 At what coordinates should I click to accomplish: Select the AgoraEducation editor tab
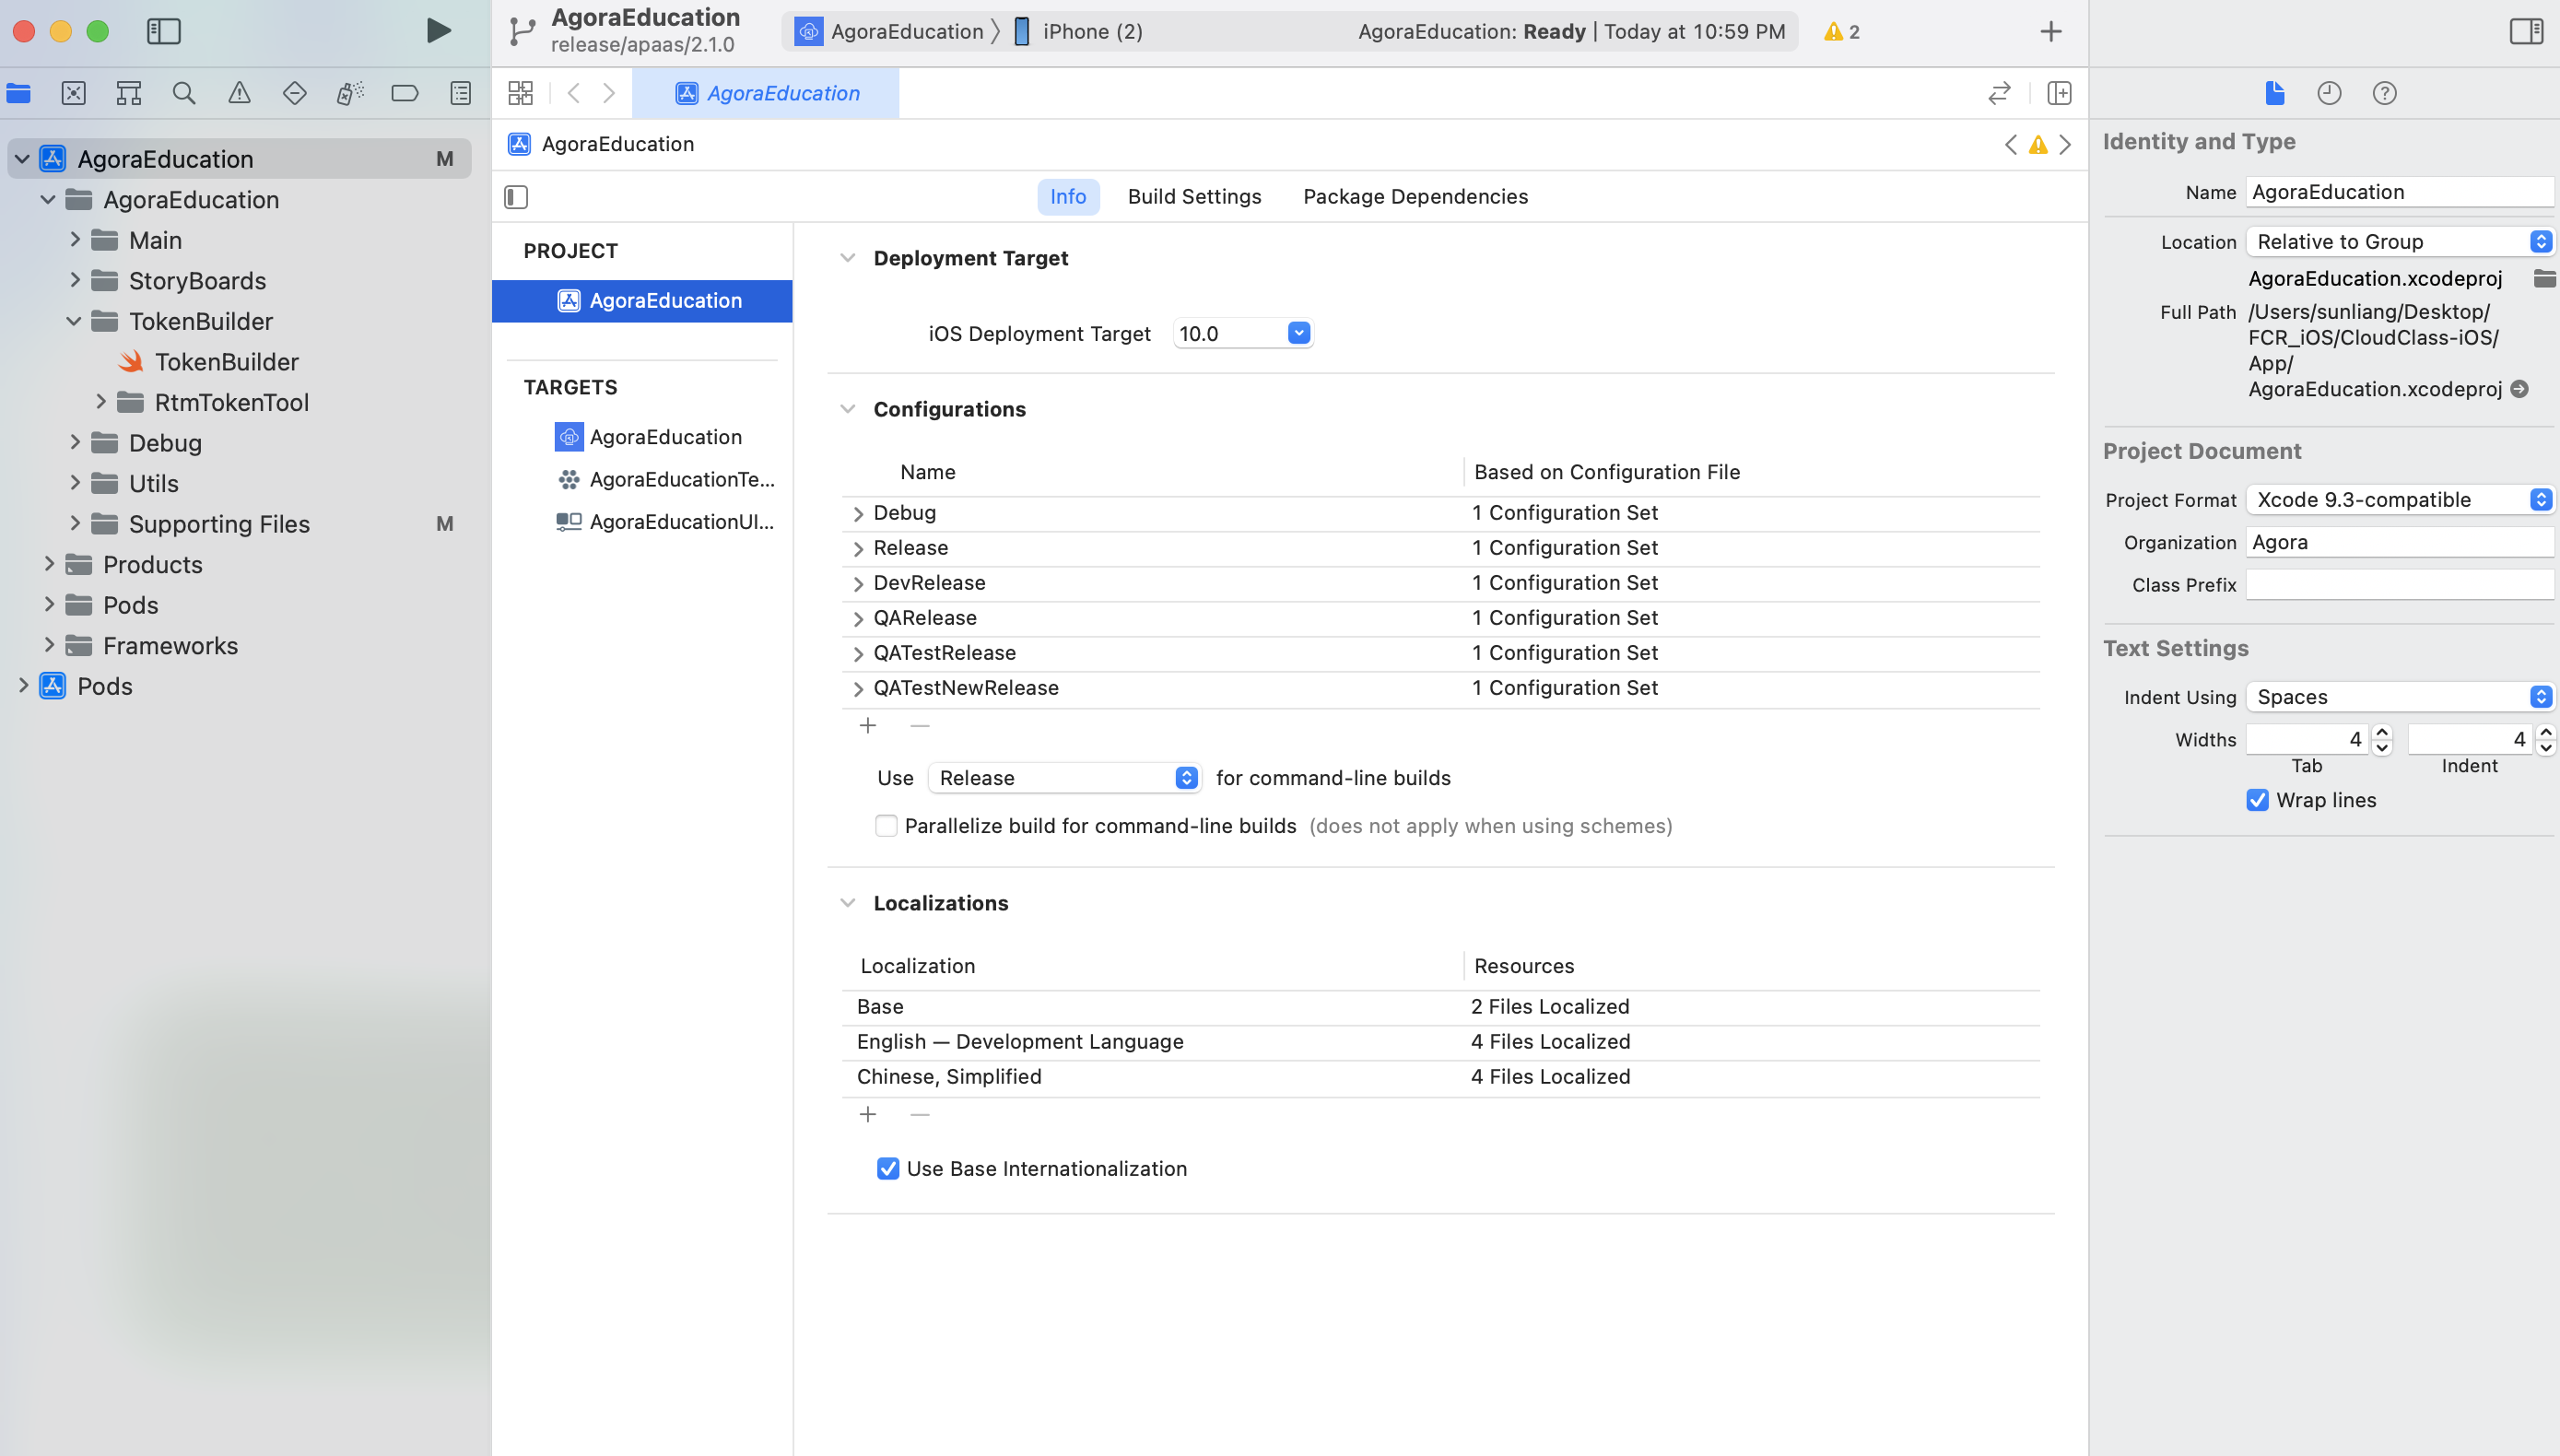click(766, 93)
